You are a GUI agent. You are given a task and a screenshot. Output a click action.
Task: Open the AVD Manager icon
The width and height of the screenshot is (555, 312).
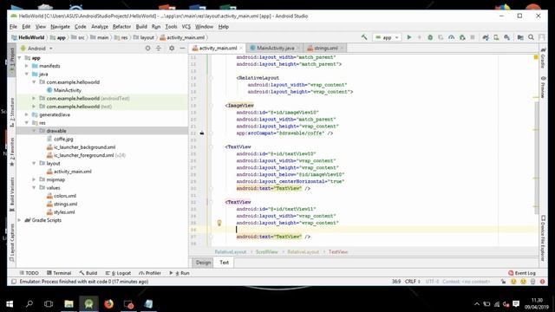[x=496, y=37]
